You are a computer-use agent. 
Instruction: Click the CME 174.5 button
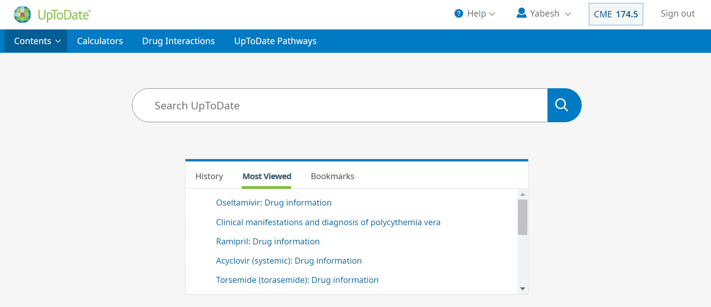[616, 14]
